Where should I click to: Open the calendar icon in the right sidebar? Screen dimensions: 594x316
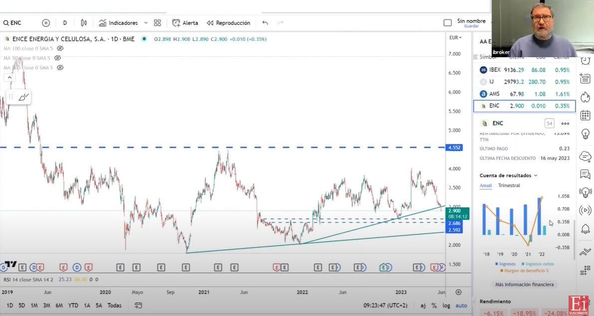(585, 115)
